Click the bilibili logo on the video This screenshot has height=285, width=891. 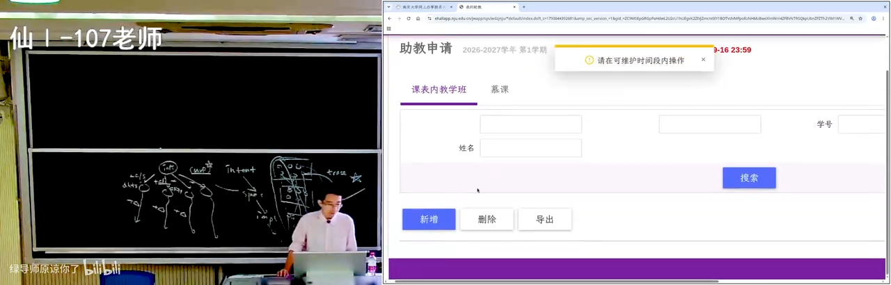(x=102, y=268)
